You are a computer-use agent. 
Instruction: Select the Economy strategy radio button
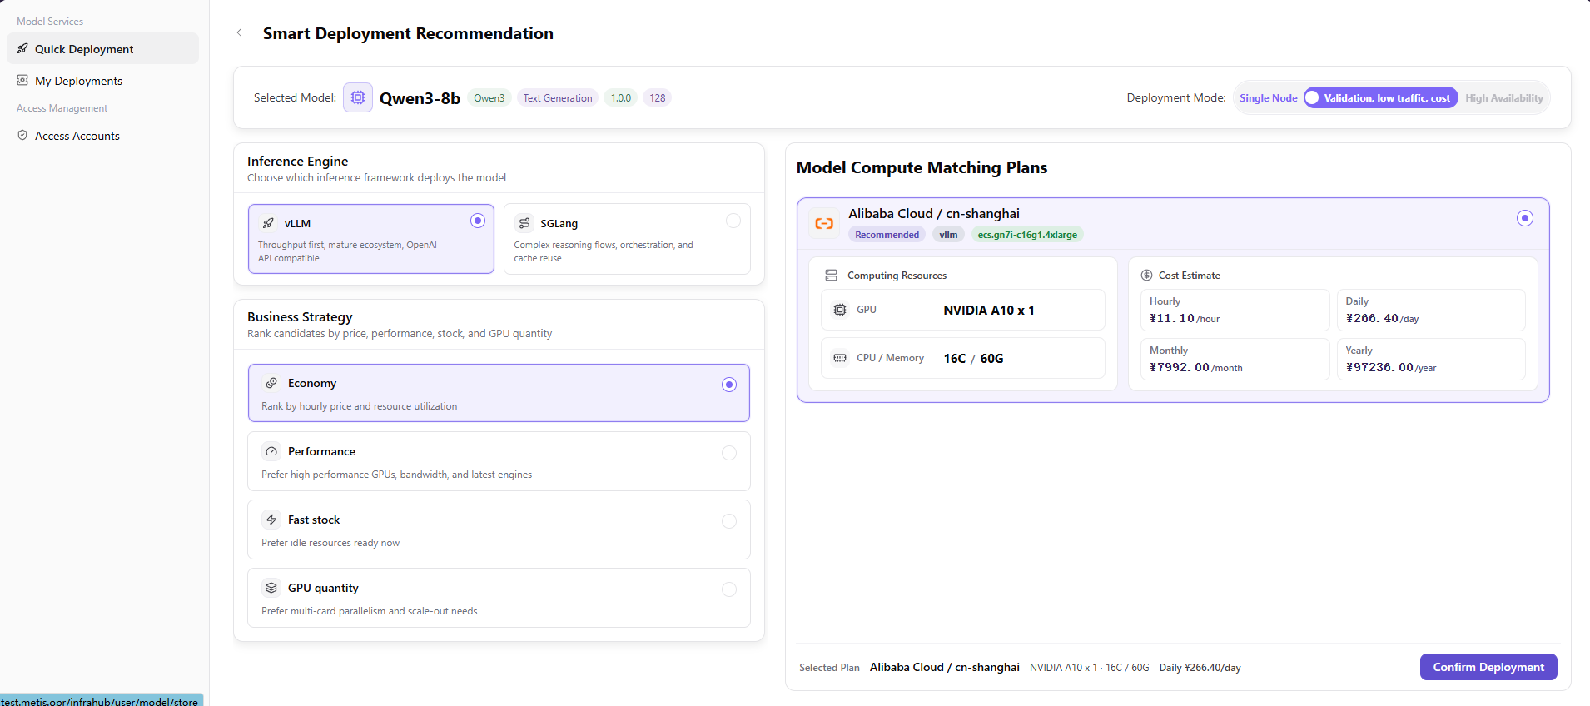[729, 385]
